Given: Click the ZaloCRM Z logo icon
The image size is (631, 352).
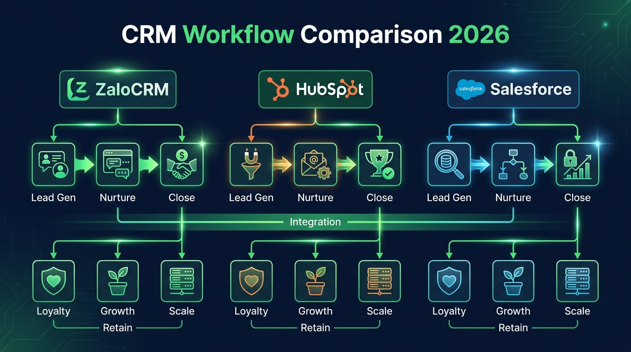Looking at the screenshot, I should point(78,89).
